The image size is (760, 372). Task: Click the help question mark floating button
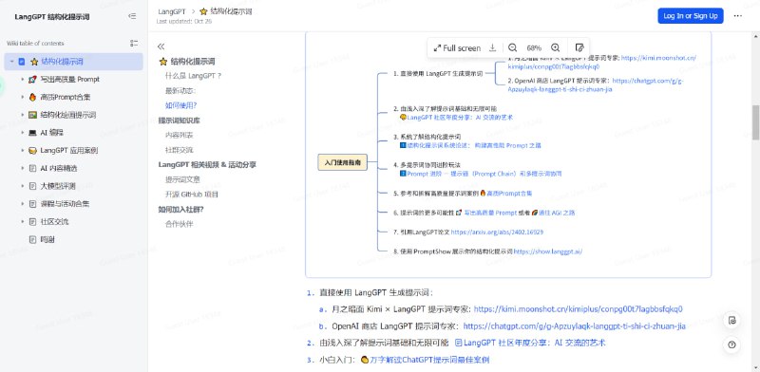[731, 344]
